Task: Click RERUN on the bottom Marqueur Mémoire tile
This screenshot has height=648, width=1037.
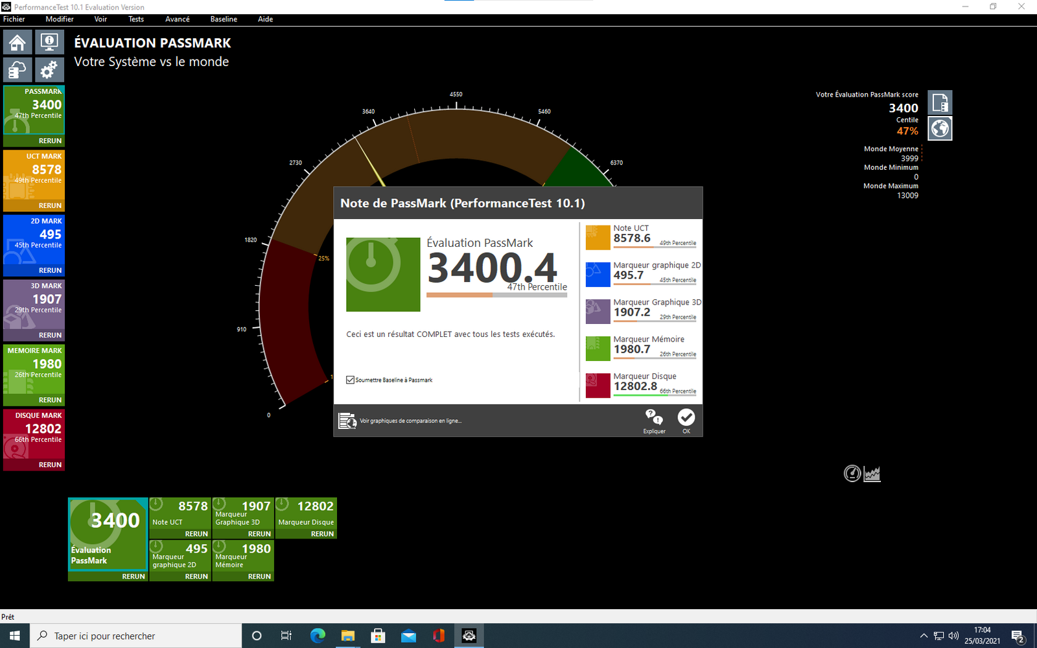Action: 259,576
